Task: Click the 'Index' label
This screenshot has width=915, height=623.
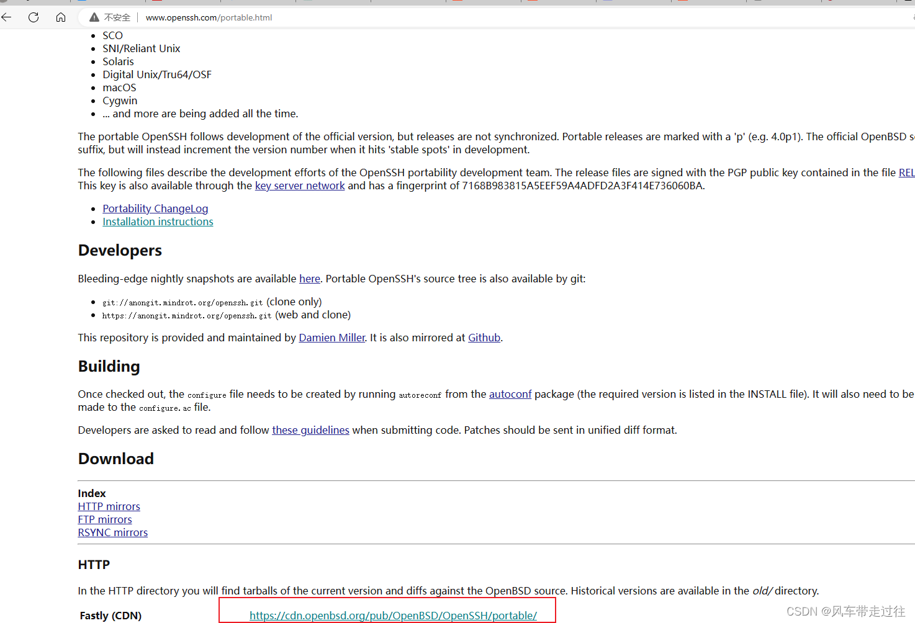Action: [x=92, y=493]
